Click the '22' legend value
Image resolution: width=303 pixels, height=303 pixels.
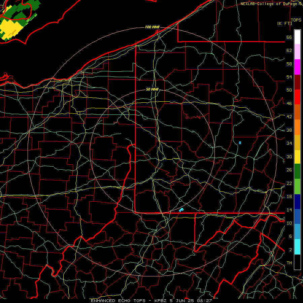pos(289,183)
